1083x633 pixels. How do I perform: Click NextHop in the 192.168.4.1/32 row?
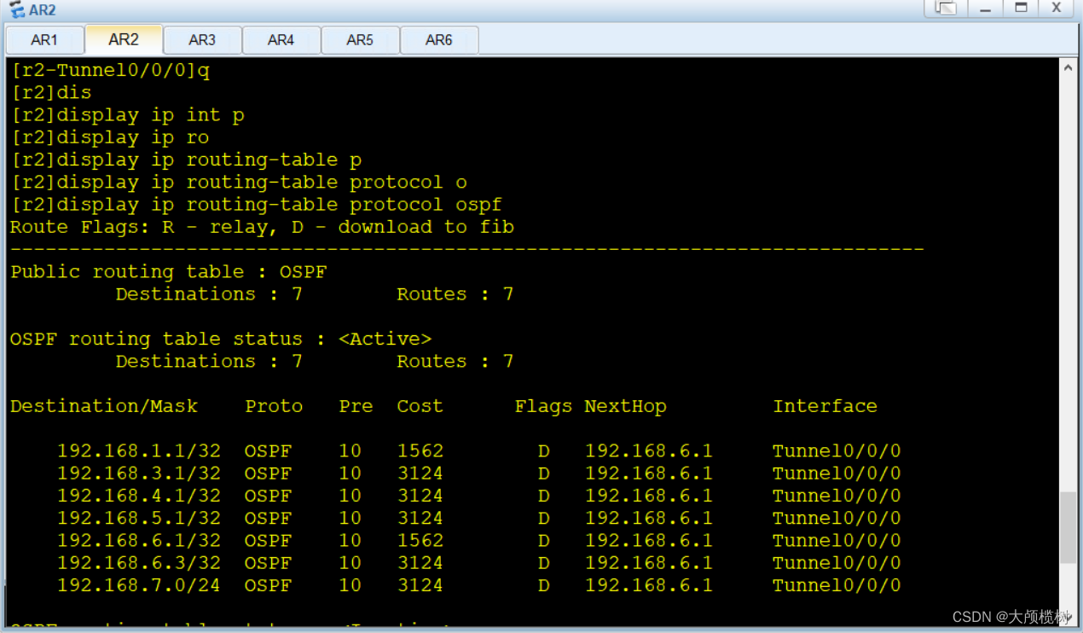pyautogui.click(x=648, y=496)
